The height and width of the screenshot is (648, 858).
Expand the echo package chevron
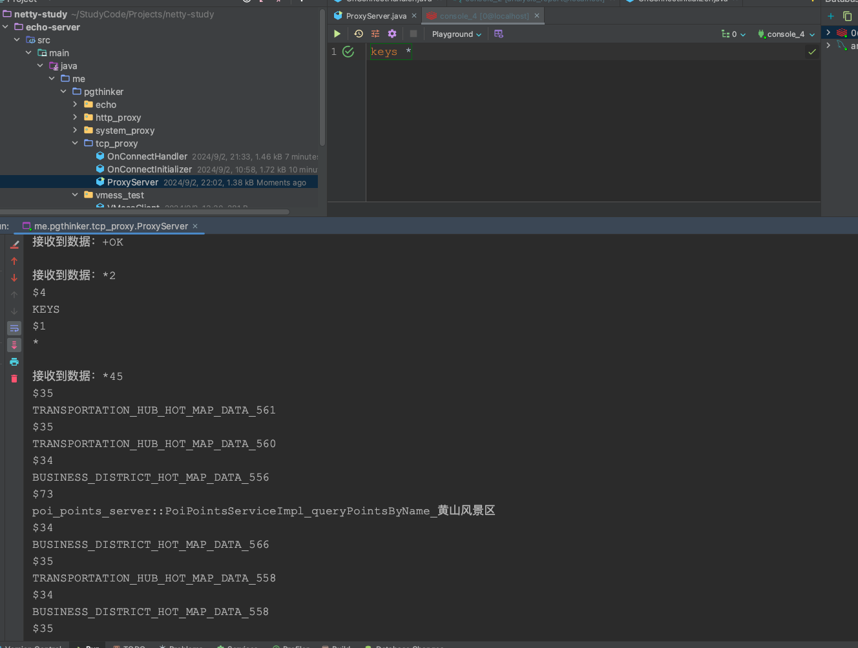coord(75,104)
